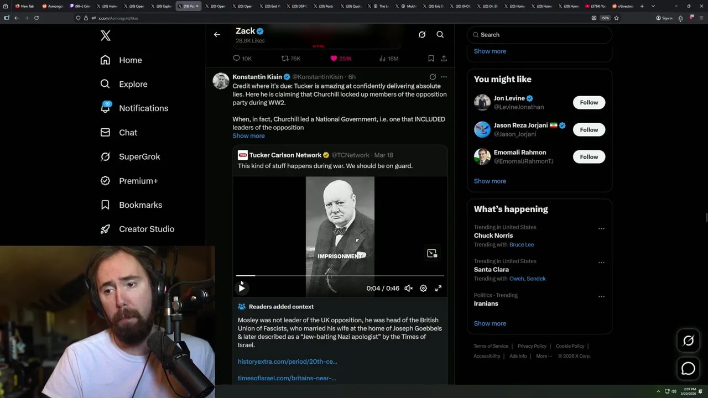Open Terms of Service footer link
The width and height of the screenshot is (708, 398).
491,346
